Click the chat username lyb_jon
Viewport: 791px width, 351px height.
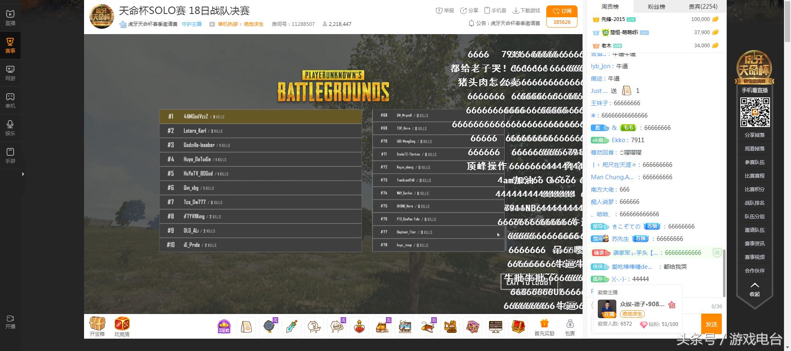click(601, 66)
